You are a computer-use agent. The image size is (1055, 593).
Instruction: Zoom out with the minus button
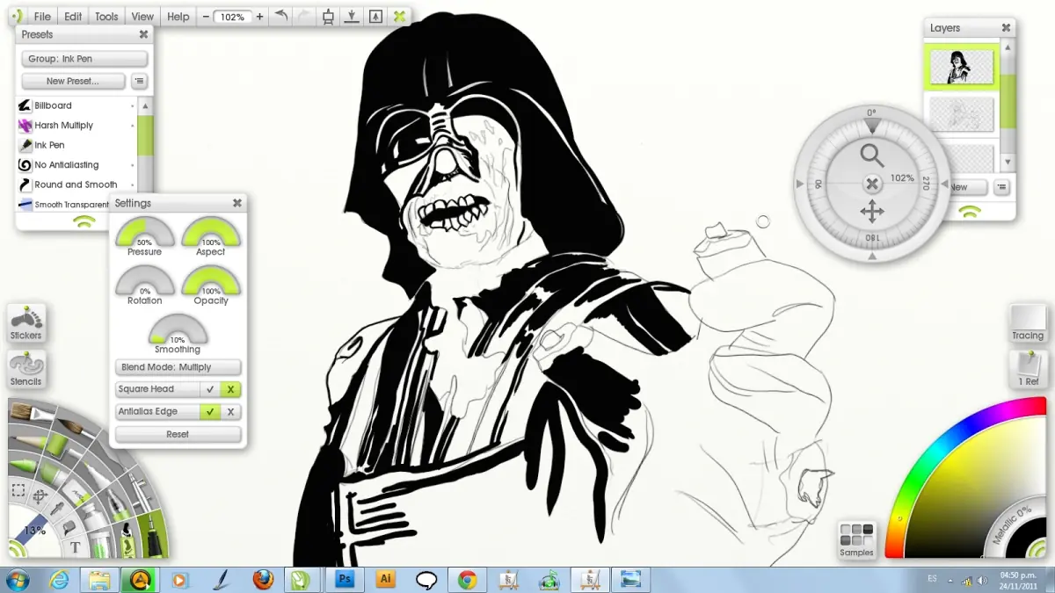pyautogui.click(x=205, y=17)
